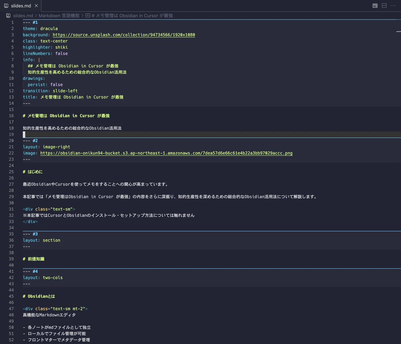Click line number 1 in the gutter
Screen dimensions: 401x344
tap(13, 22)
